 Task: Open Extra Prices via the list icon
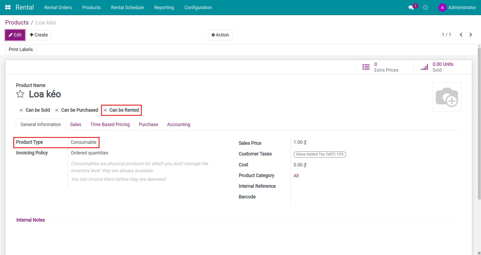click(x=366, y=67)
